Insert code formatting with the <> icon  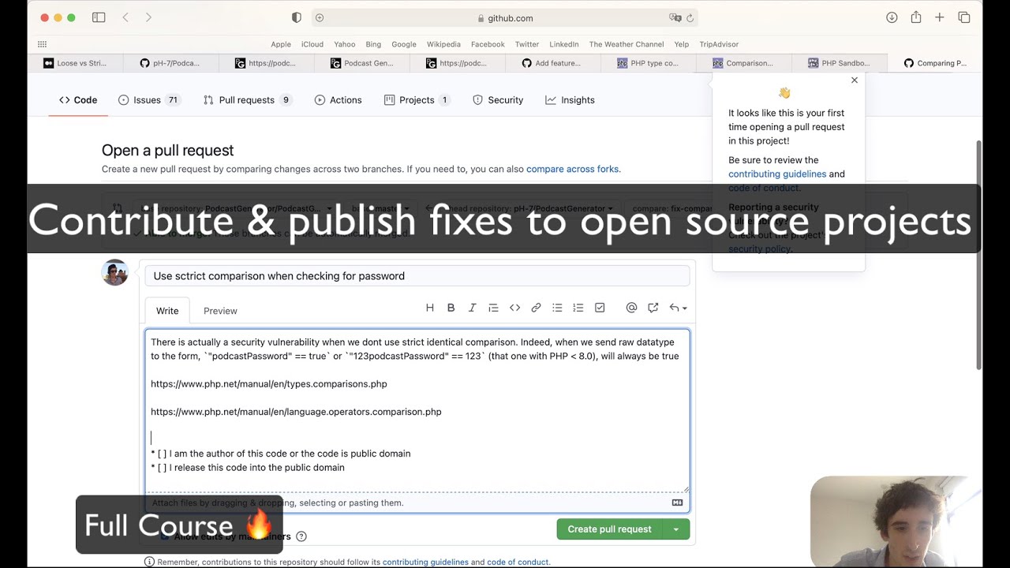click(x=514, y=308)
